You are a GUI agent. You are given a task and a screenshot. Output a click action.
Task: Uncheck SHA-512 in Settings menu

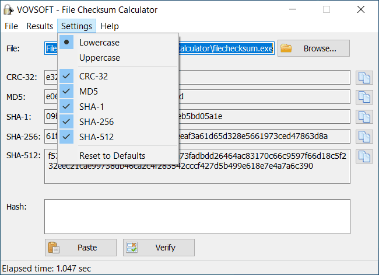[x=118, y=137]
